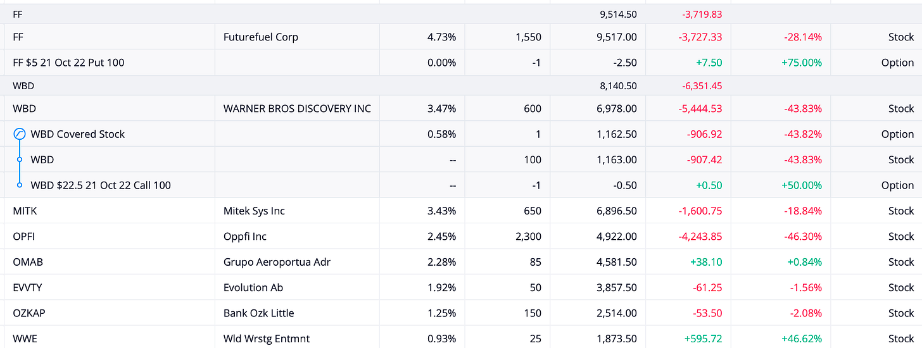The image size is (922, 348).
Task: Click the +0.50 gain value
Action: [708, 185]
